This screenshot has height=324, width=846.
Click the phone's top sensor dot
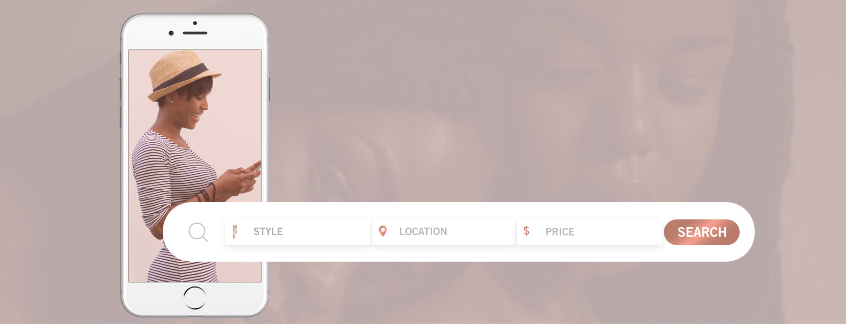195,23
